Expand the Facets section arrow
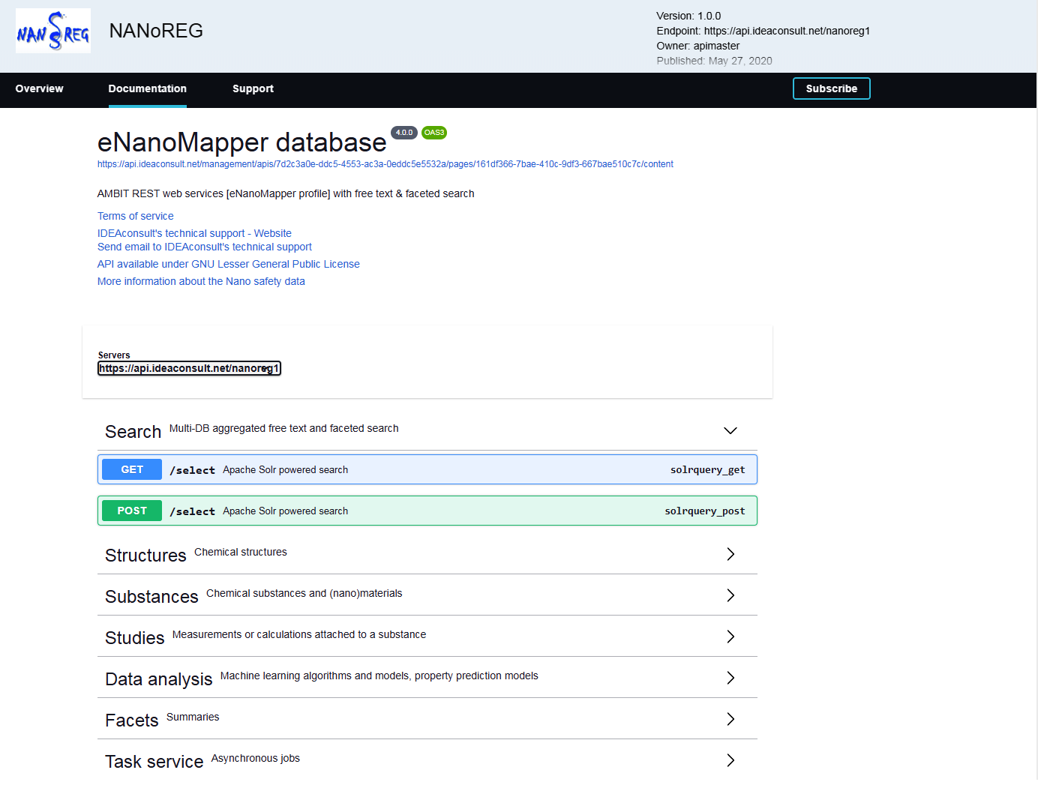1038x785 pixels. 730,719
